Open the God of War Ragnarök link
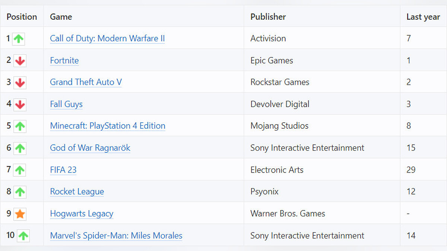 90,148
